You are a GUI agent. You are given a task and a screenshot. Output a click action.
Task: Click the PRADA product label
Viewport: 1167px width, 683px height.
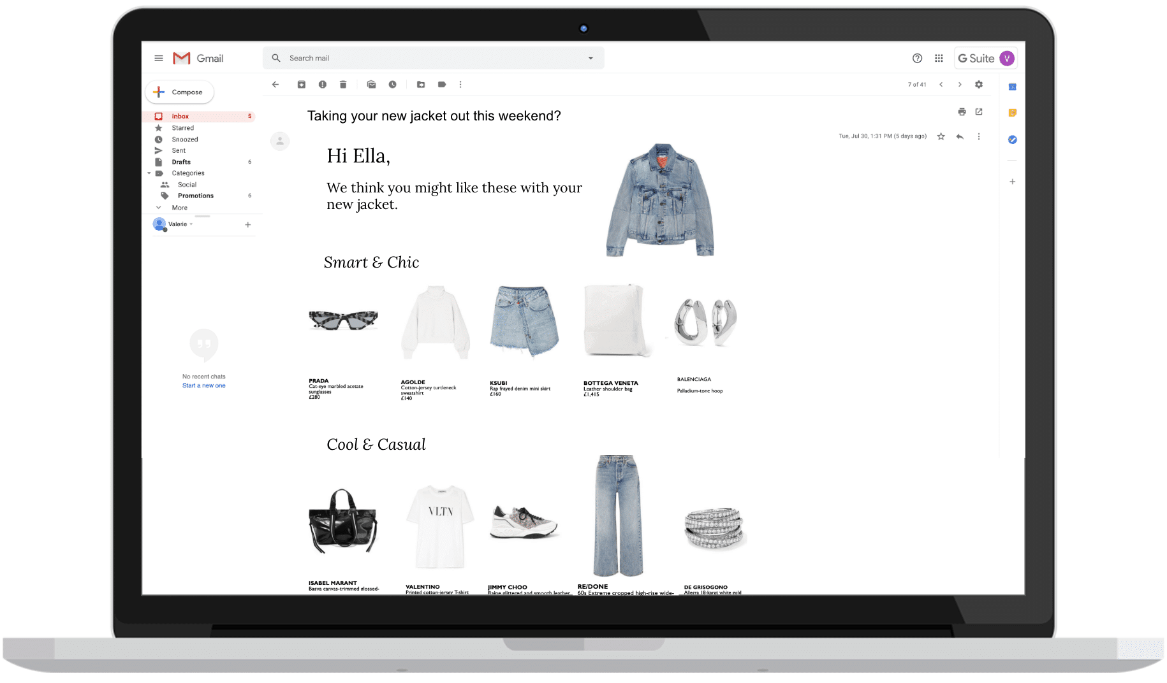point(319,381)
